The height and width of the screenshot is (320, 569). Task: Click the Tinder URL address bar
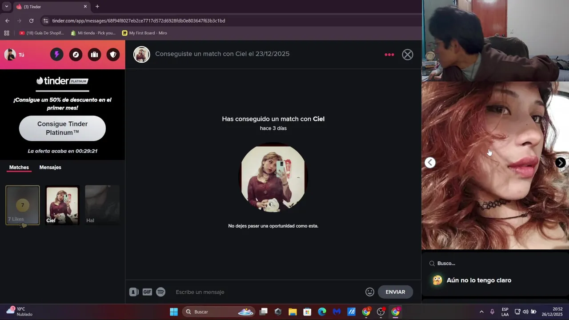(139, 21)
